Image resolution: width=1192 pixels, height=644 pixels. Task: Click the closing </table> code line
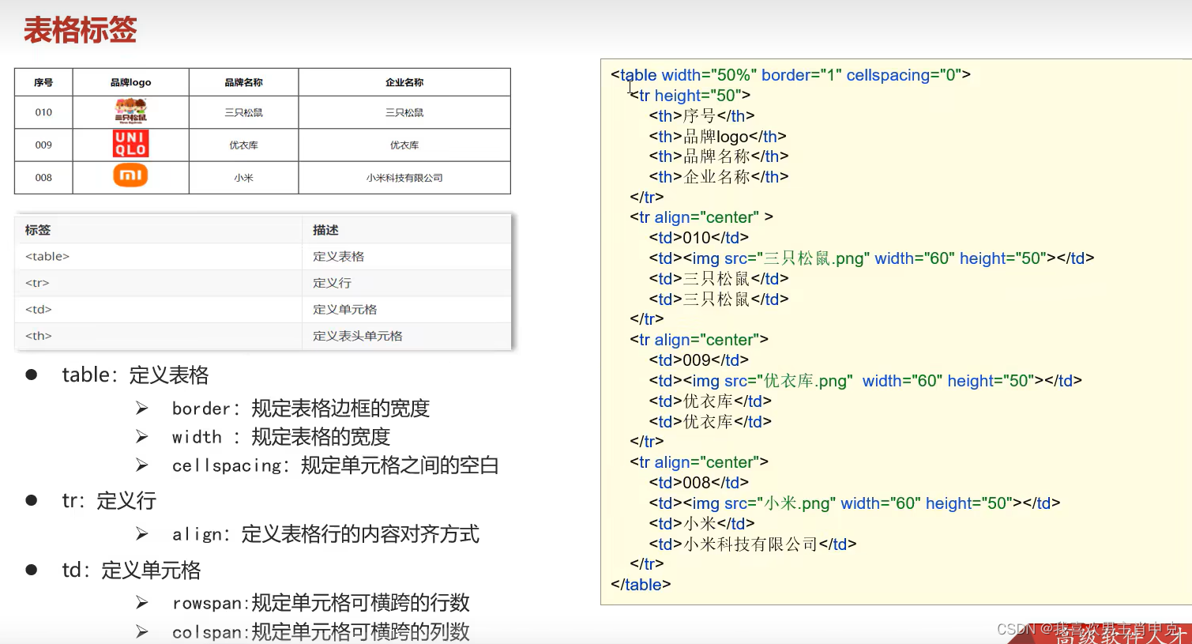coord(641,585)
